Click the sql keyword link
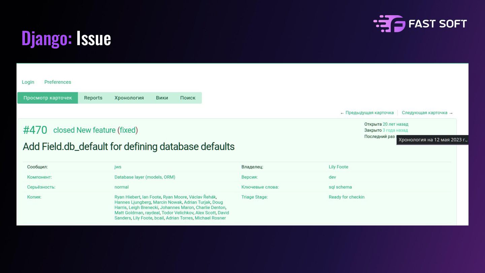 point(331,187)
